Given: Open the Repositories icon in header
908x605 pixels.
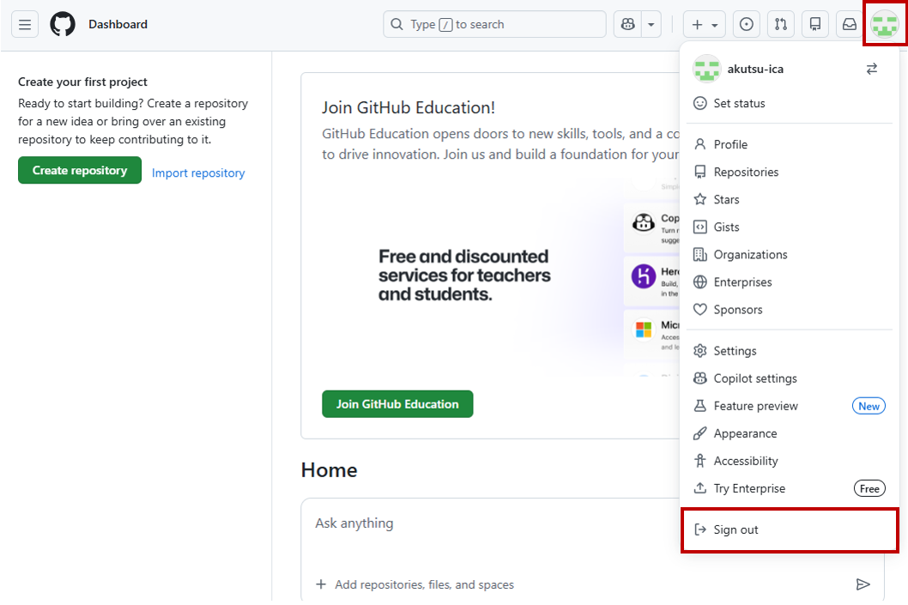Looking at the screenshot, I should [815, 25].
